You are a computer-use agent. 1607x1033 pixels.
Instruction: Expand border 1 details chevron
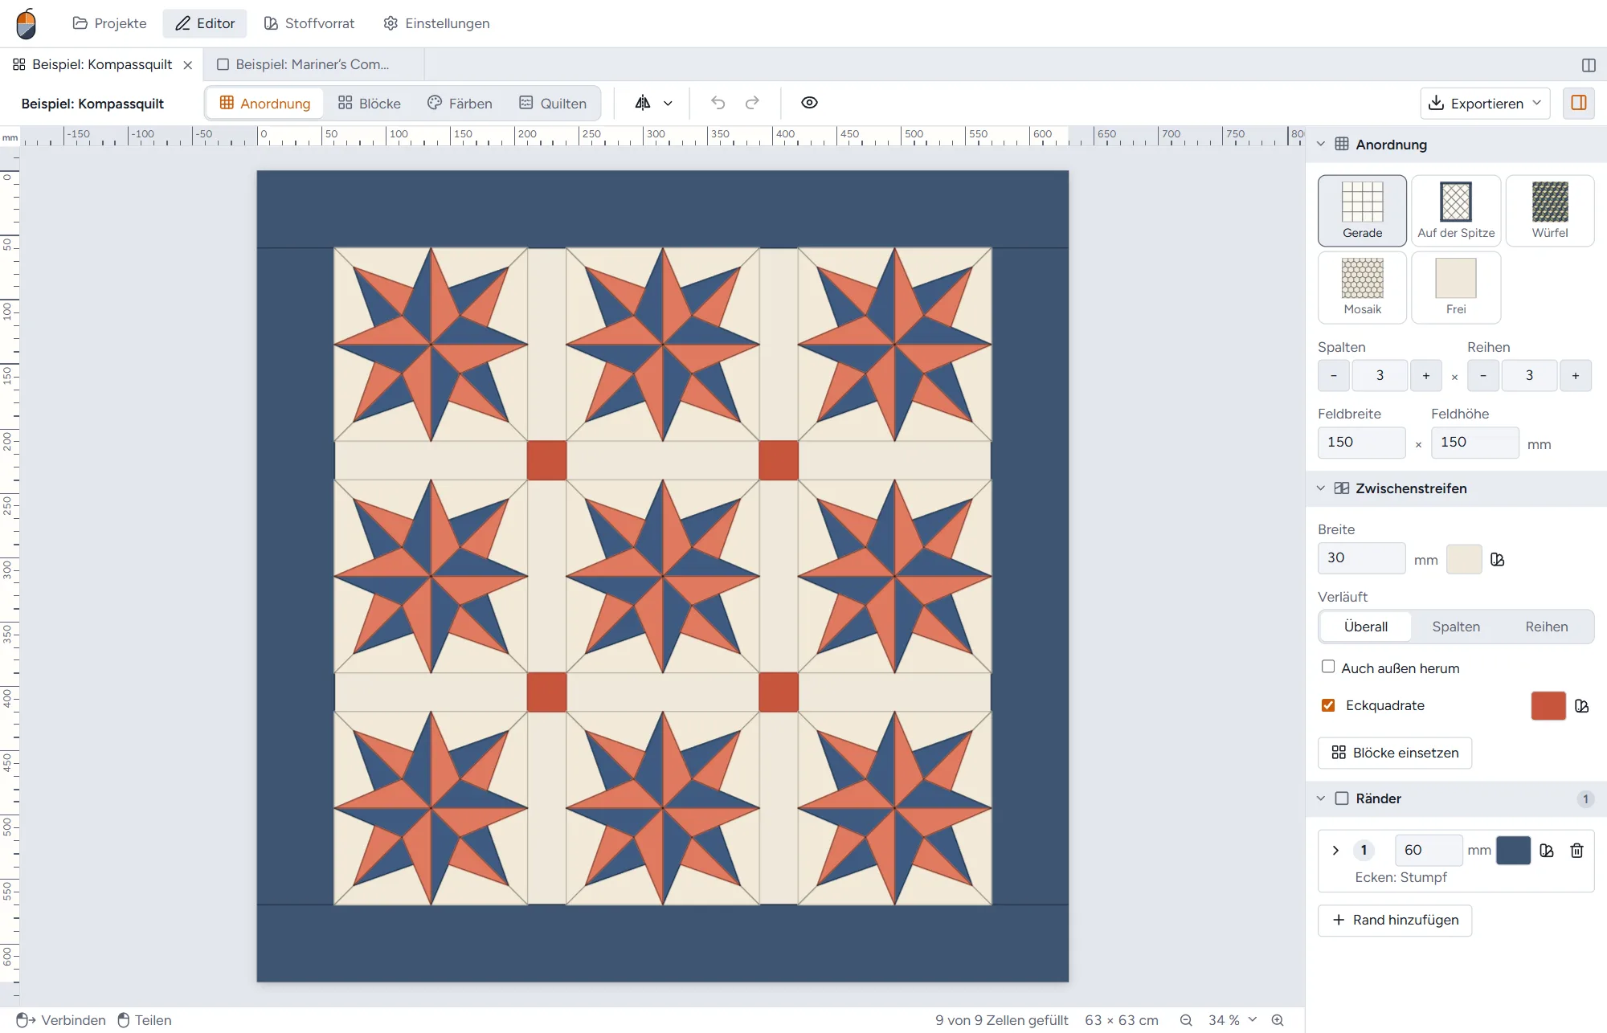[1335, 851]
